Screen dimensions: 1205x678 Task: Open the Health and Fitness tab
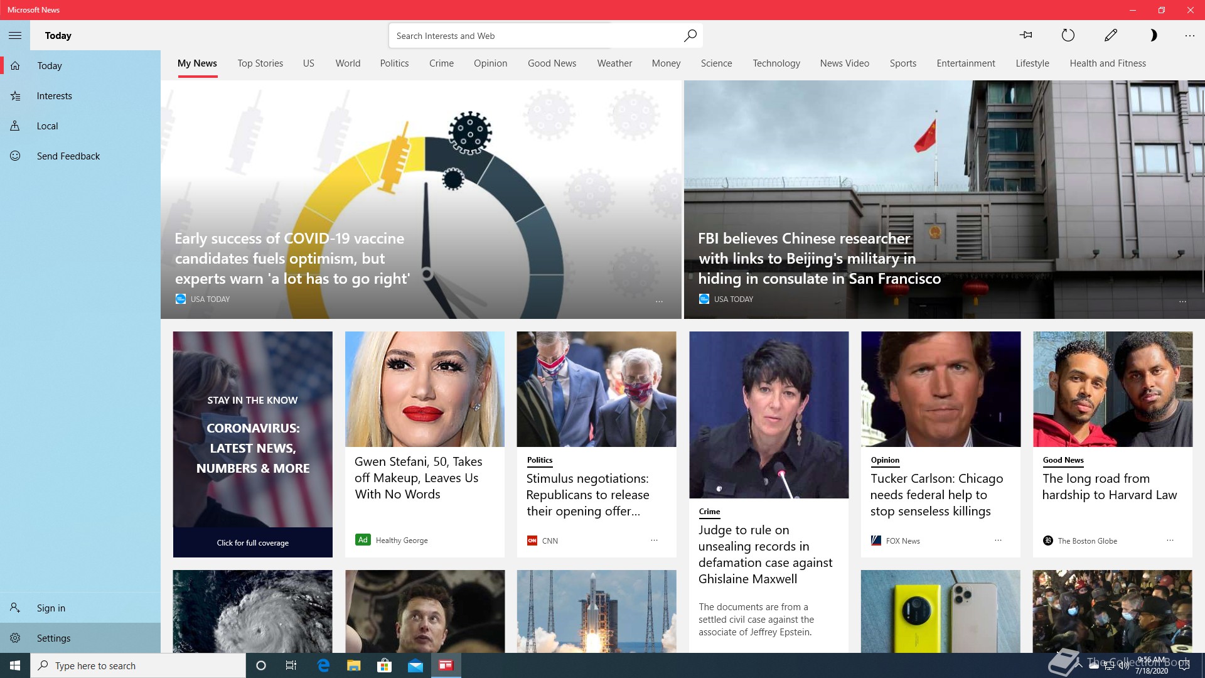click(1108, 63)
